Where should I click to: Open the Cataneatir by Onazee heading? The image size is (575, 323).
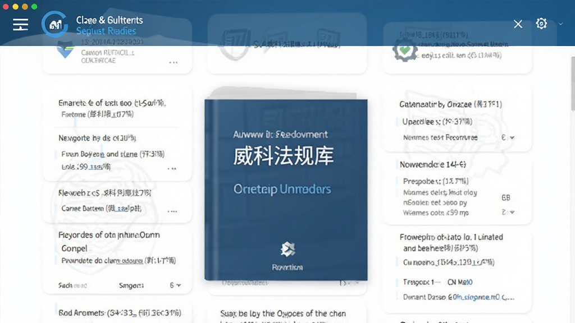coord(451,104)
